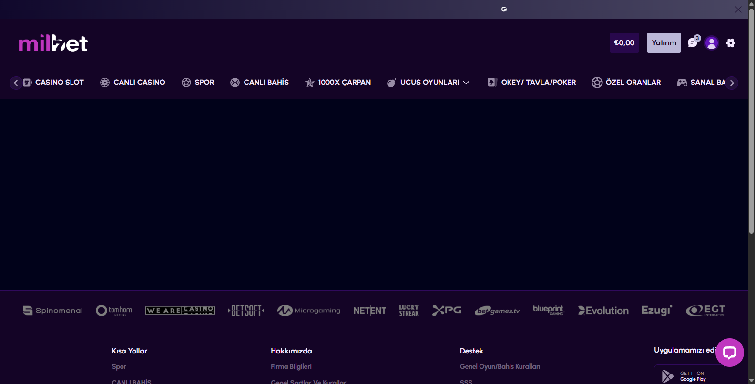Open the CASINO SLOT menu

point(60,83)
